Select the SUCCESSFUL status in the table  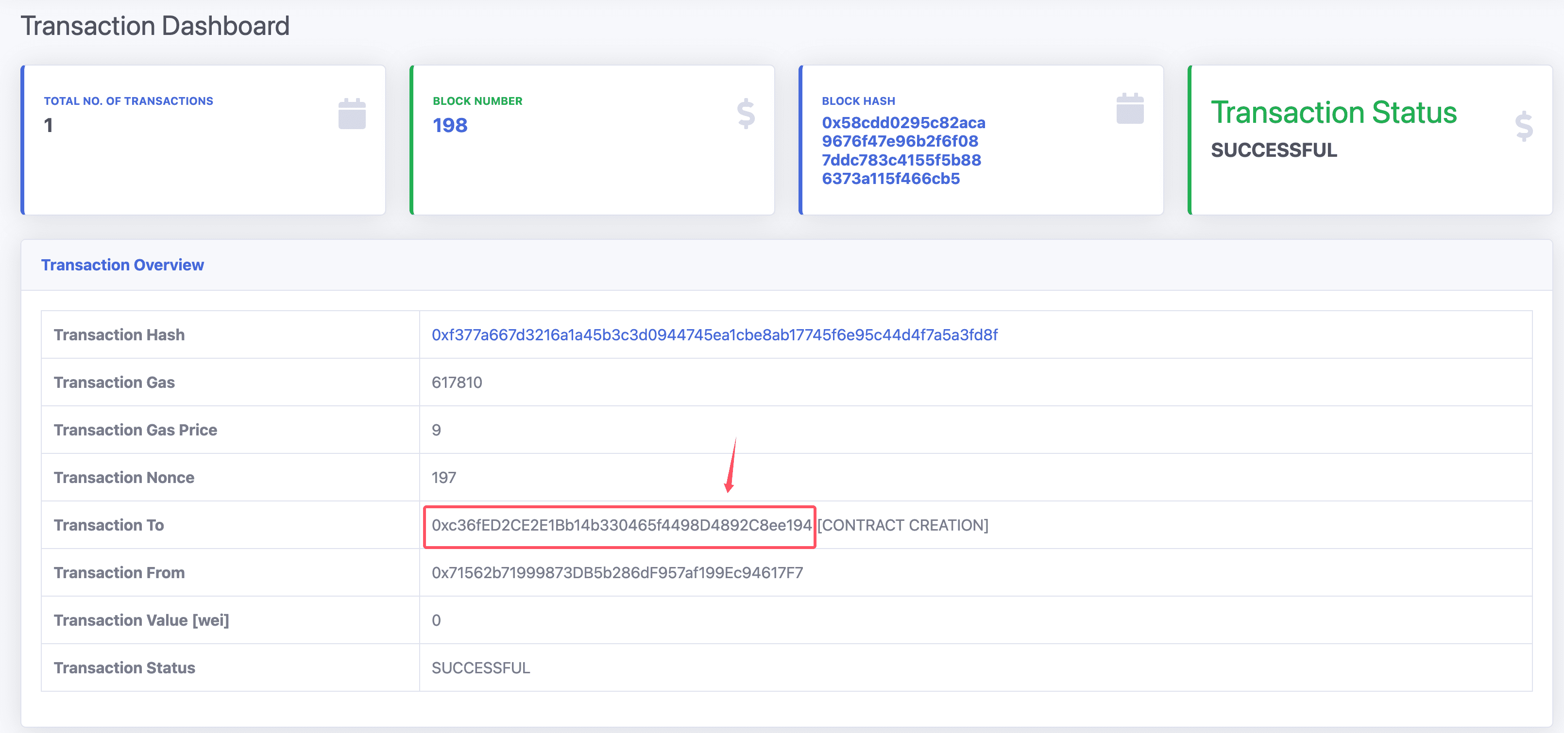(x=481, y=667)
